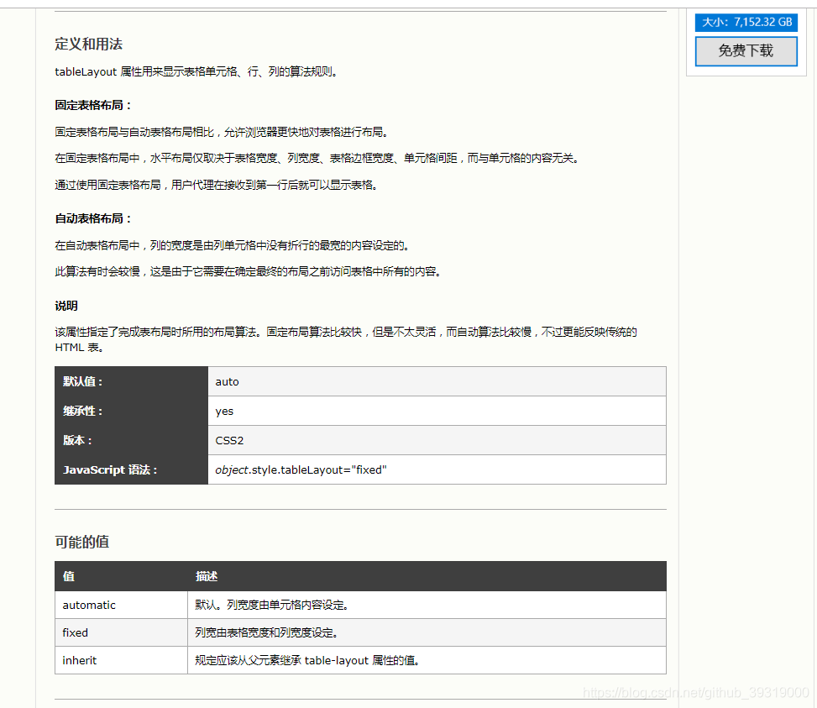Click the 描述 column header
The image size is (817, 708).
point(427,576)
